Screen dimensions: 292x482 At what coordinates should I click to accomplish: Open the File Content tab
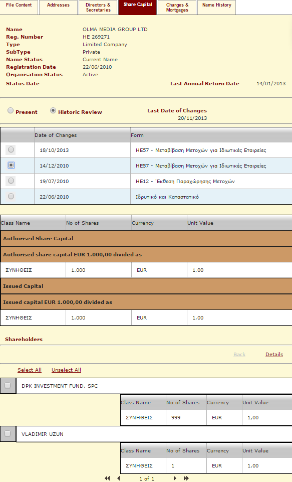[x=19, y=7]
